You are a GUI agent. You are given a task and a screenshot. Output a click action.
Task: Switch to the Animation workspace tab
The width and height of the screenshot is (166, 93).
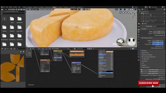(x=60, y=7)
